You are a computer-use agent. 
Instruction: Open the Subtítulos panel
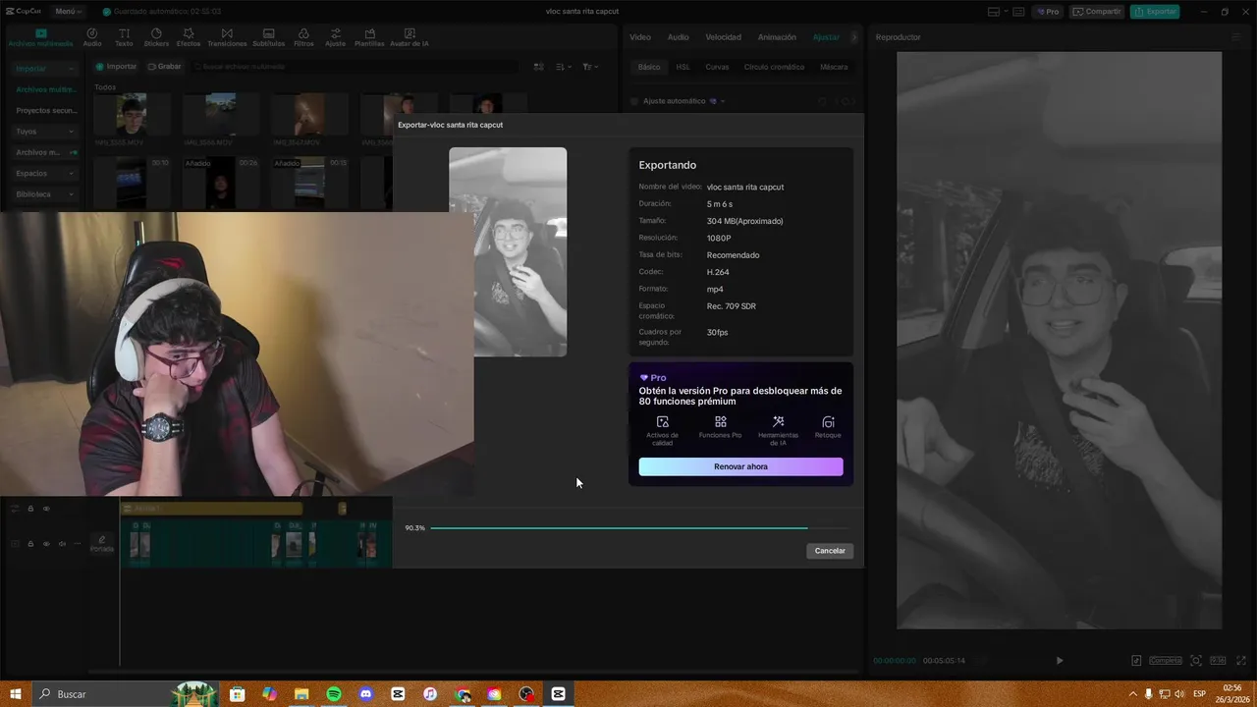click(268, 37)
